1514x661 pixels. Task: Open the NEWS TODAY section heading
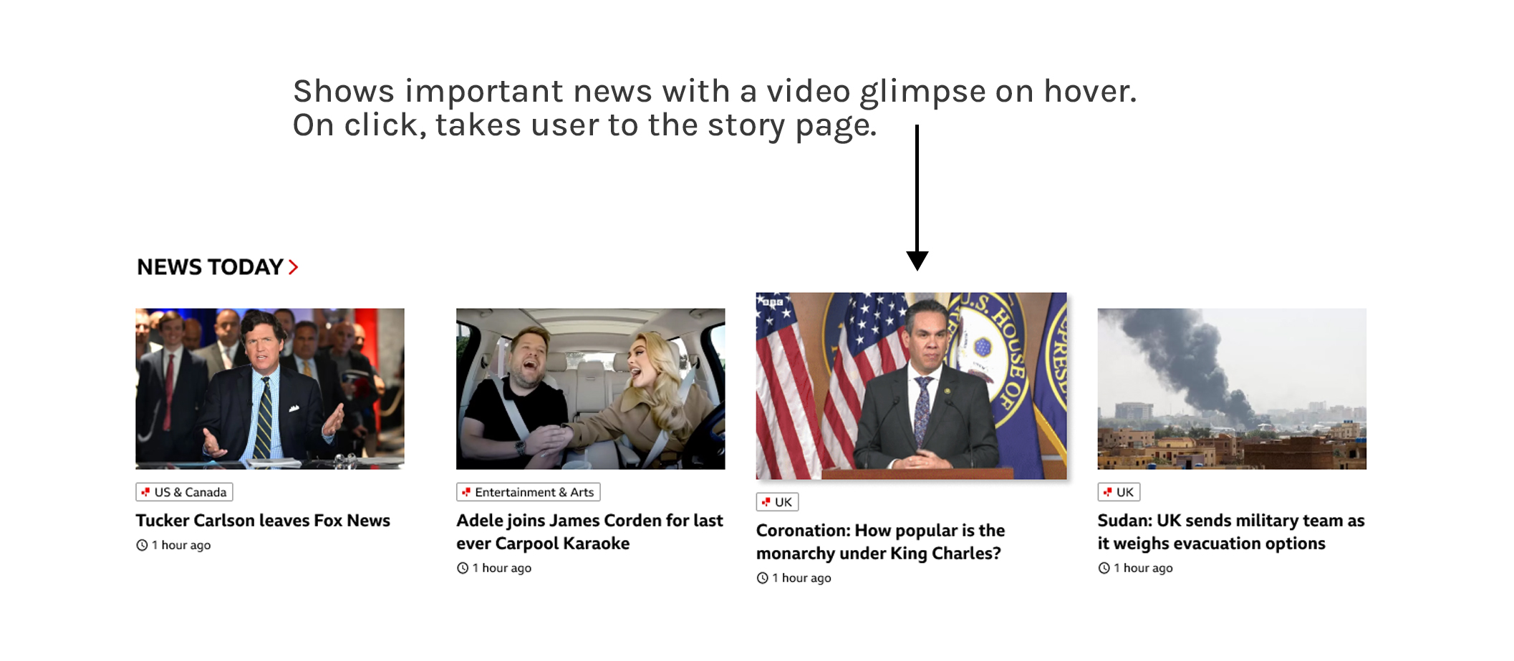[210, 267]
